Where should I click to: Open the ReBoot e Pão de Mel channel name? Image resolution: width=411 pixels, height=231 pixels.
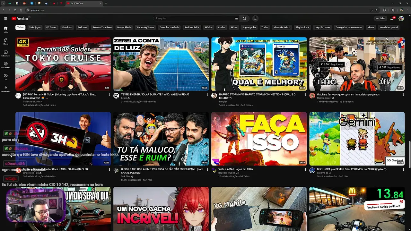coord(229,173)
